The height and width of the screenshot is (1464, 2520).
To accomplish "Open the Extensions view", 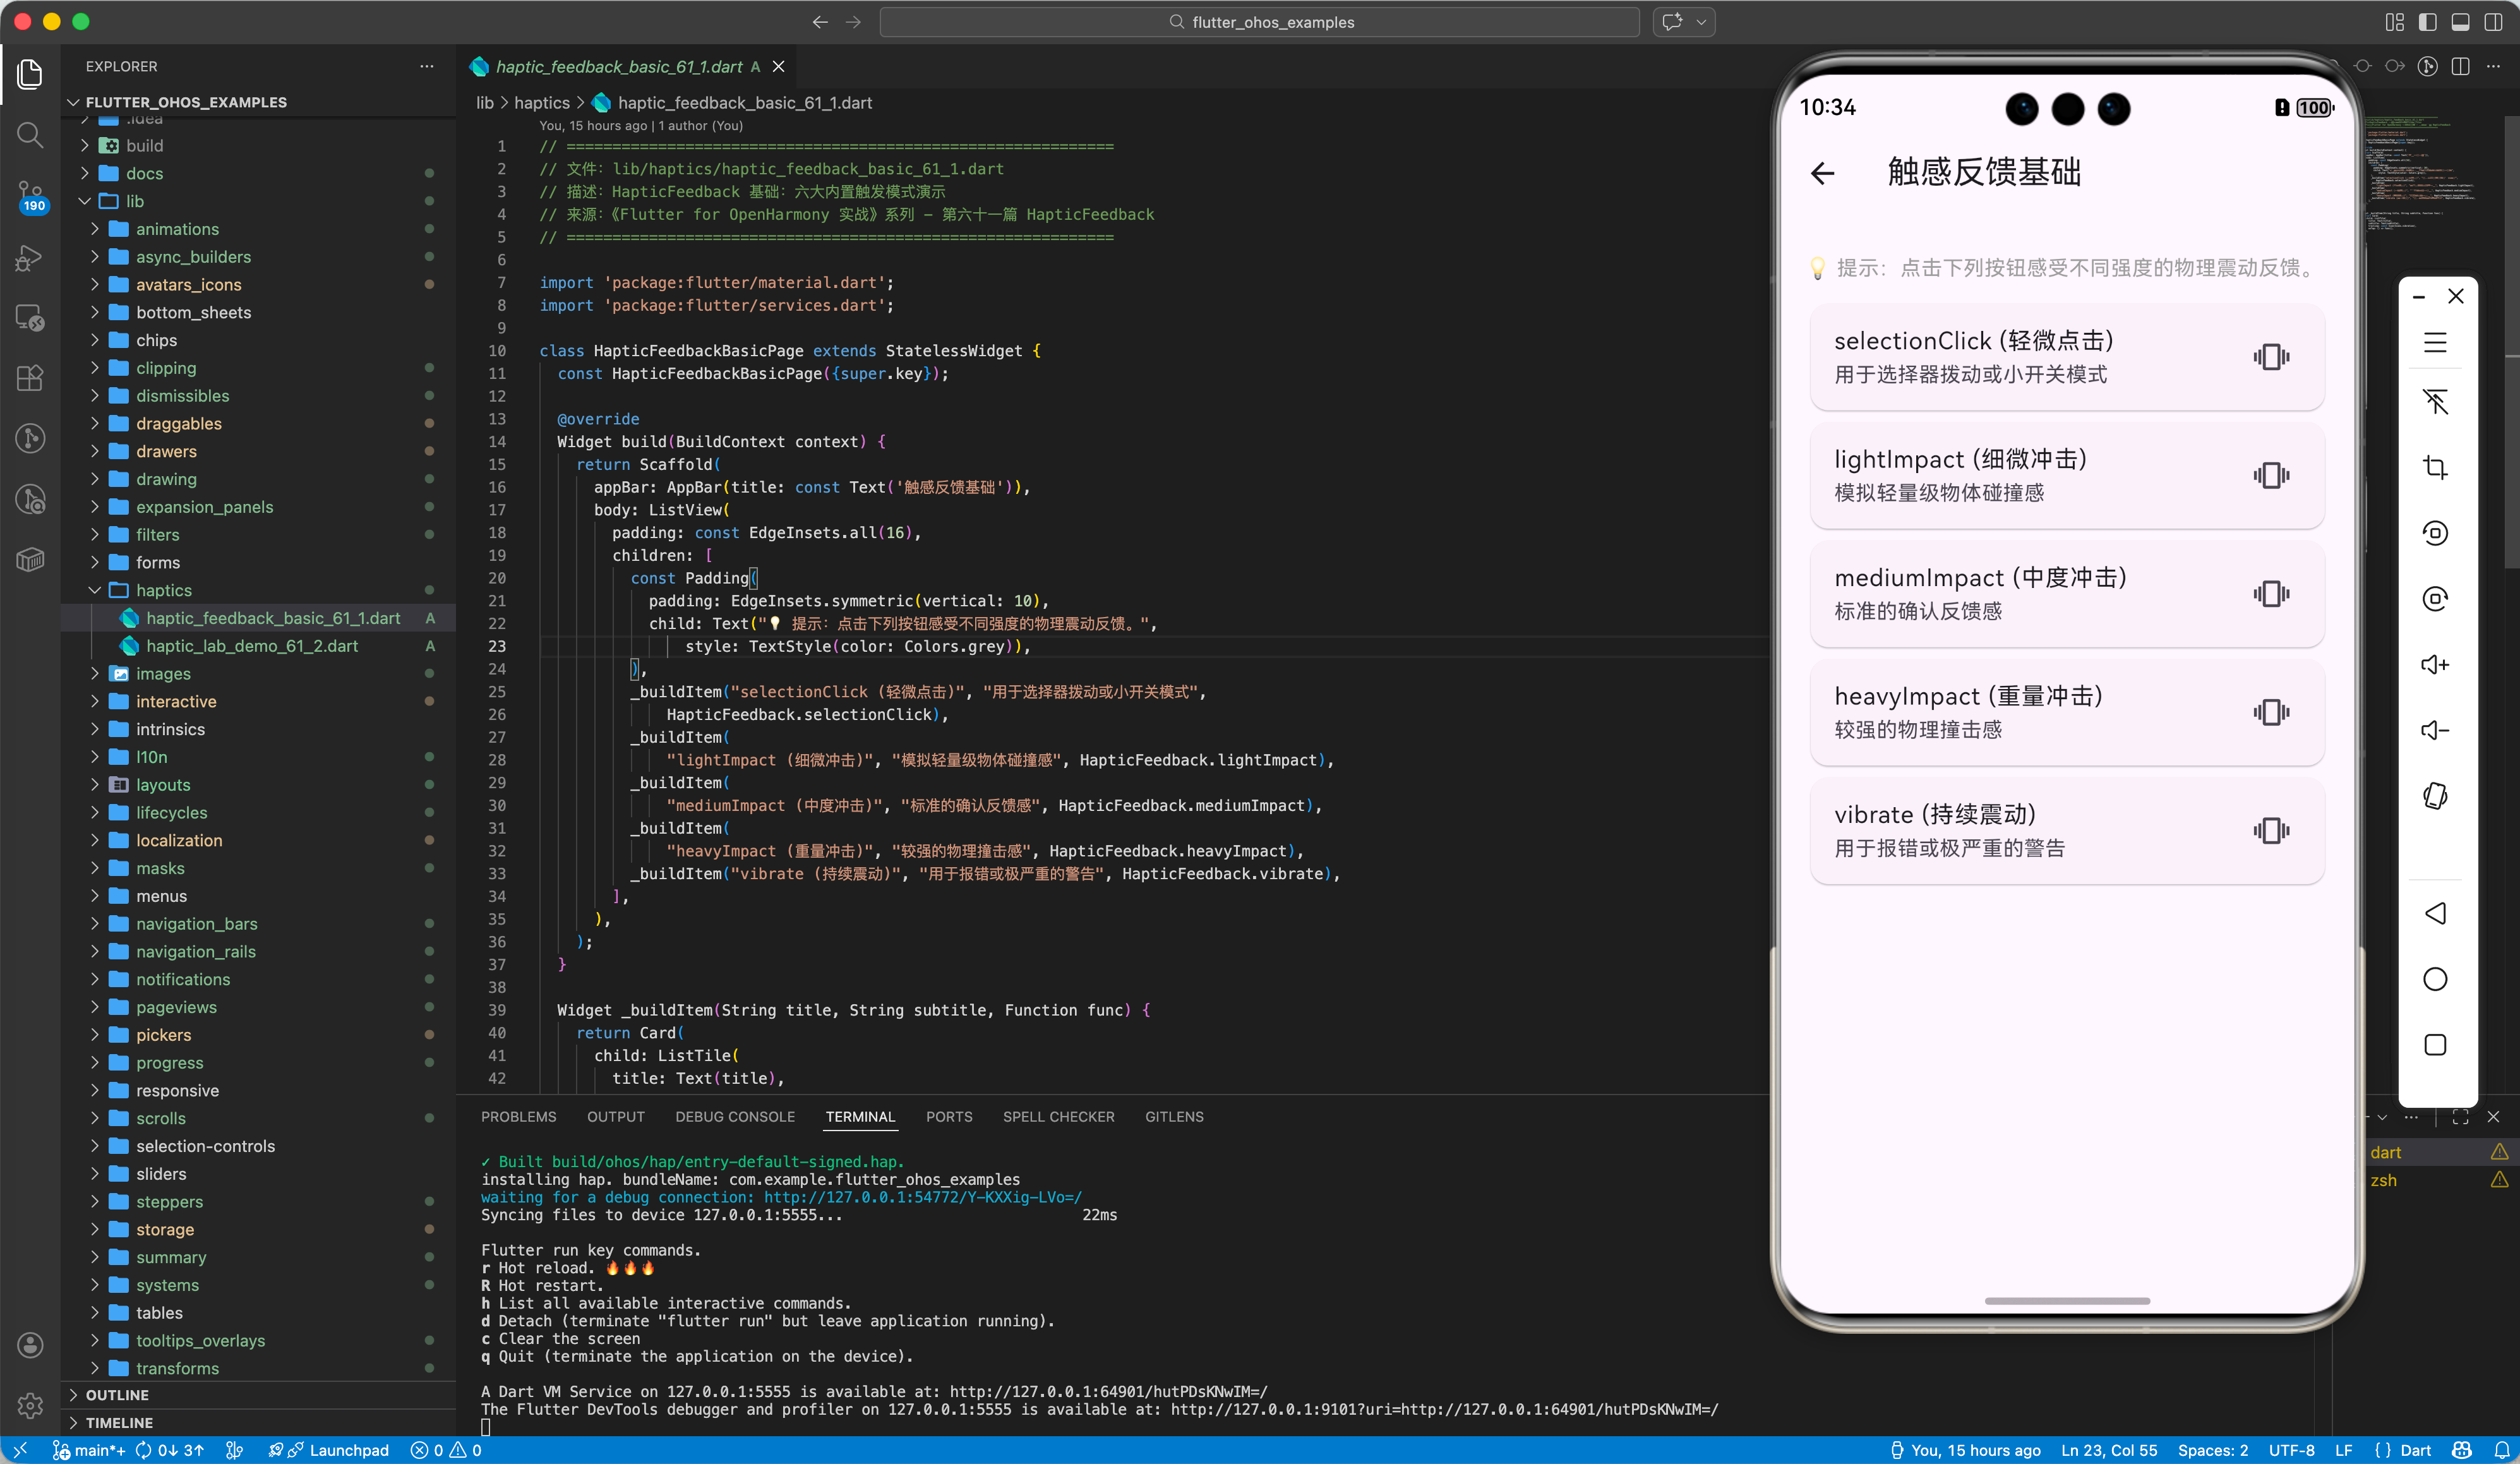I will (30, 378).
